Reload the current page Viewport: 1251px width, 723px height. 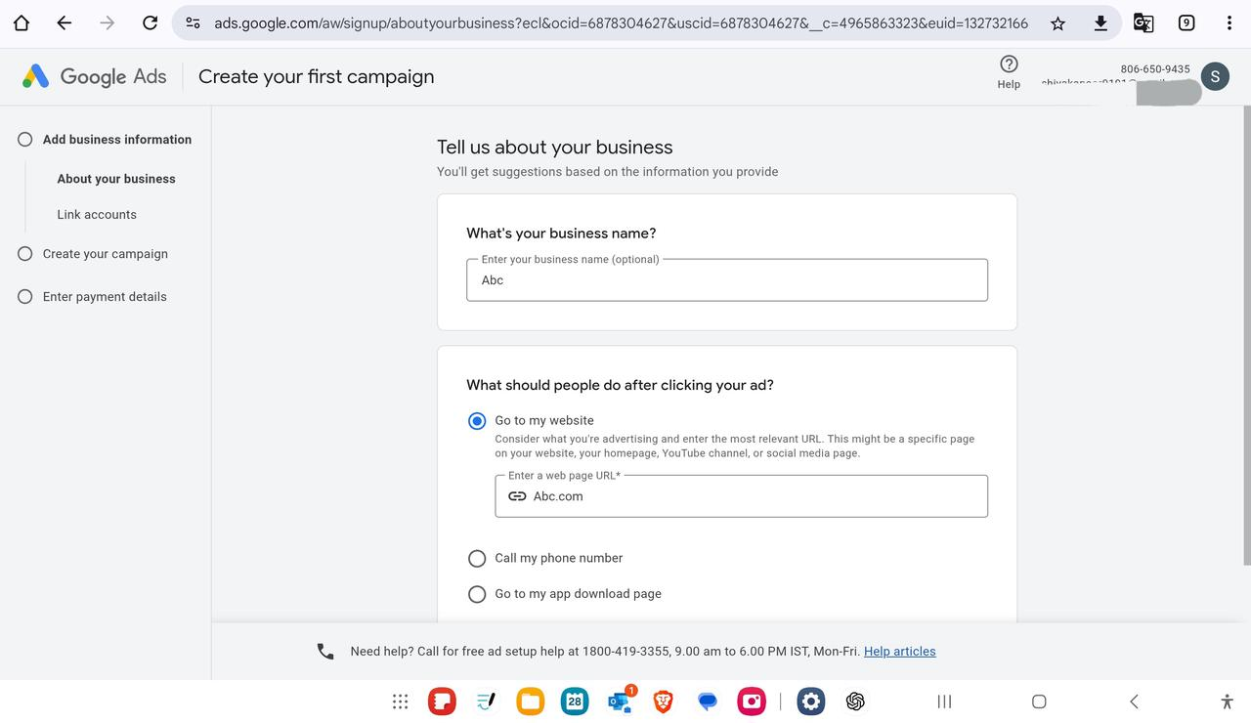coord(150,21)
